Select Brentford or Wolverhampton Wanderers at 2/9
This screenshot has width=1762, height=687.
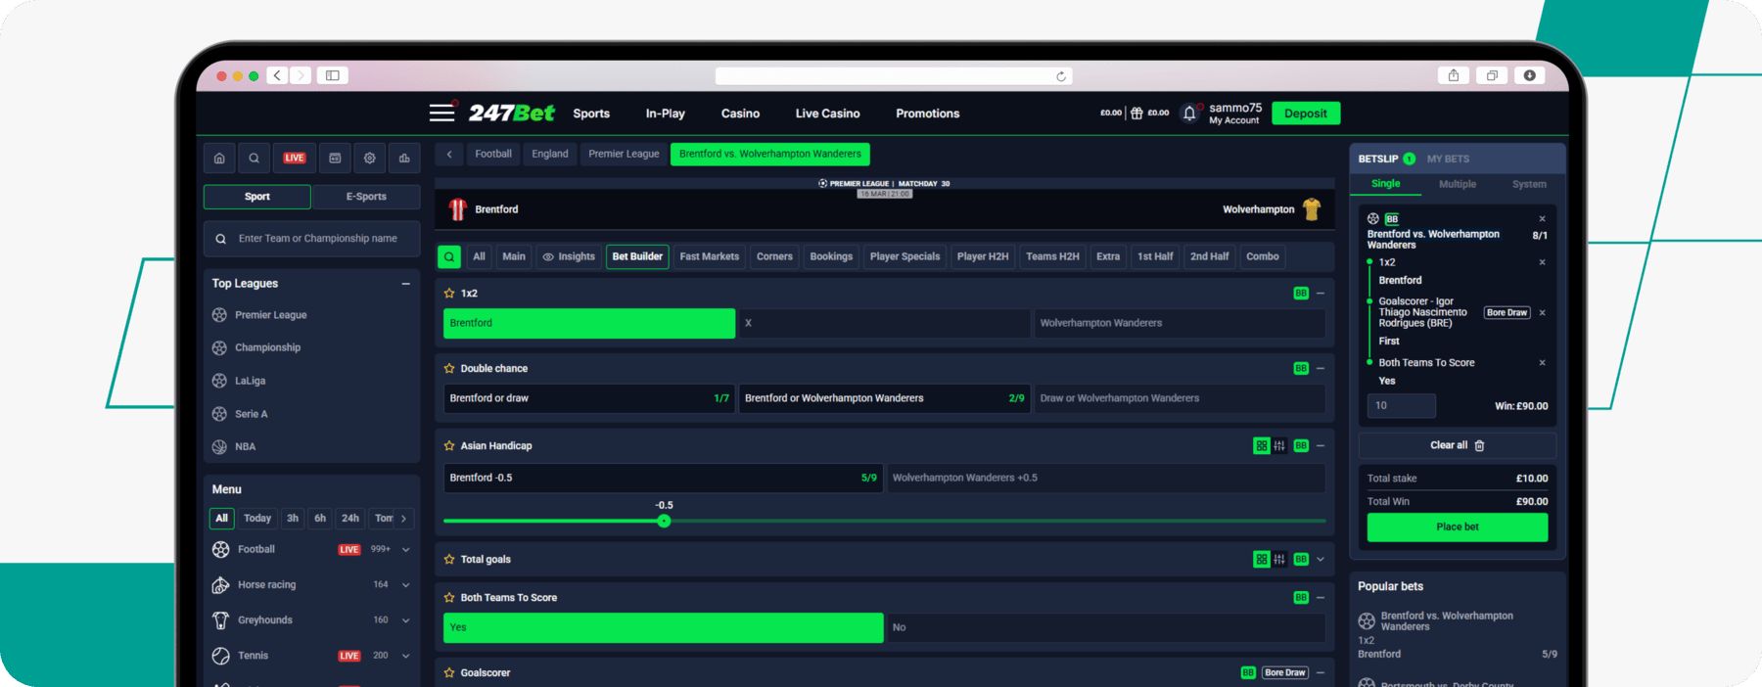(884, 398)
